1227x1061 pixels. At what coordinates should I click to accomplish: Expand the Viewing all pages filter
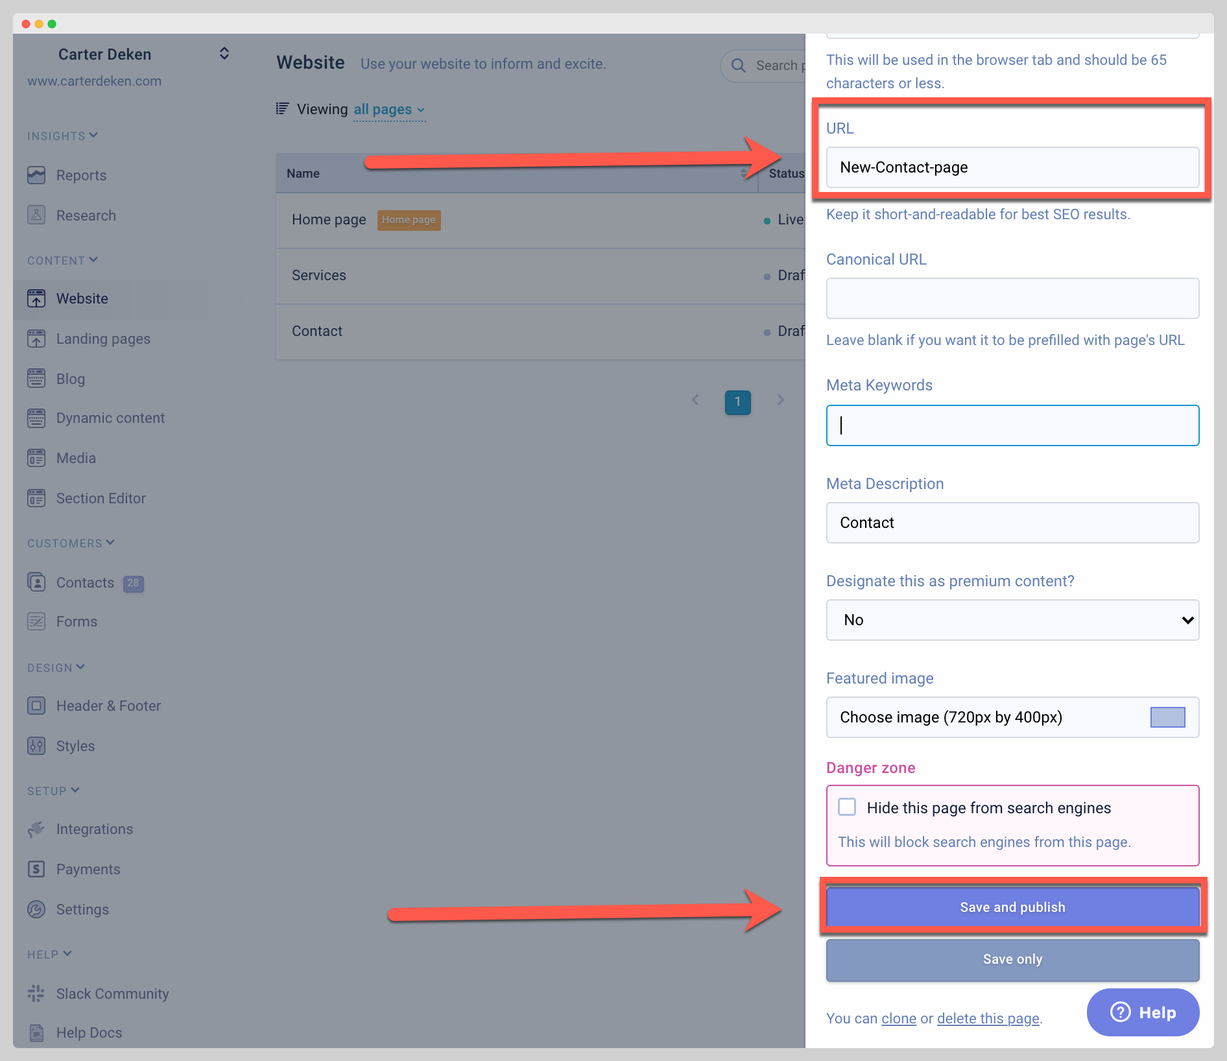click(389, 110)
